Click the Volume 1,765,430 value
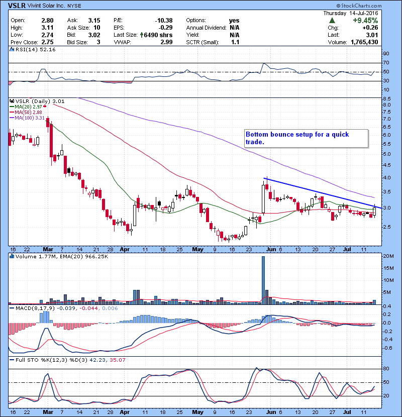This screenshot has height=417, width=402. coord(364,42)
